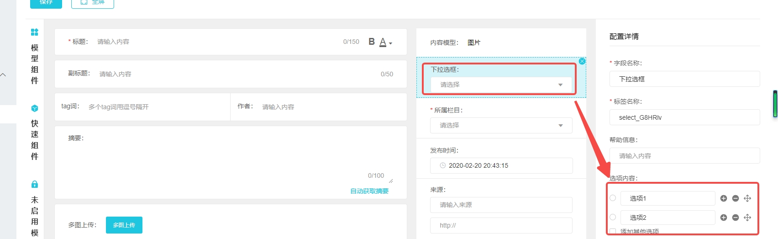Open the 快速组件 cube icon

point(34,108)
